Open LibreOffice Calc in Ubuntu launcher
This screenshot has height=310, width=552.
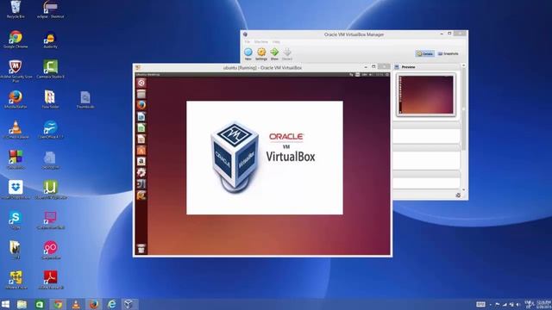tap(141, 127)
